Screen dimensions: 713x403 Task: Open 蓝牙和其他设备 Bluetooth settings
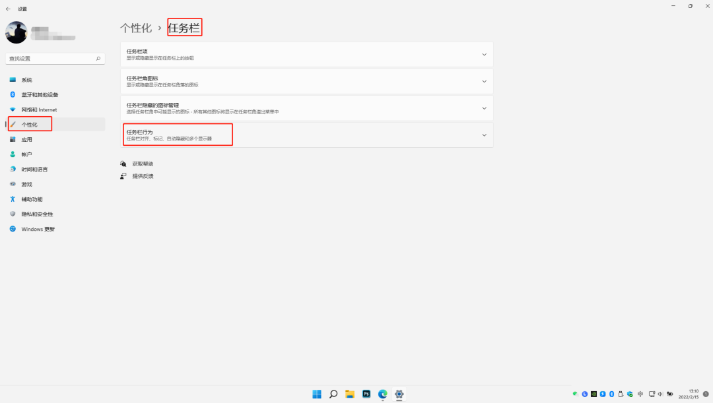tap(40, 94)
